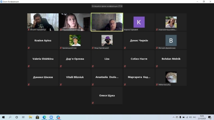Screen dimensions: 214x120
Task: Click the name Даниил Шилов
Action: click(43, 77)
